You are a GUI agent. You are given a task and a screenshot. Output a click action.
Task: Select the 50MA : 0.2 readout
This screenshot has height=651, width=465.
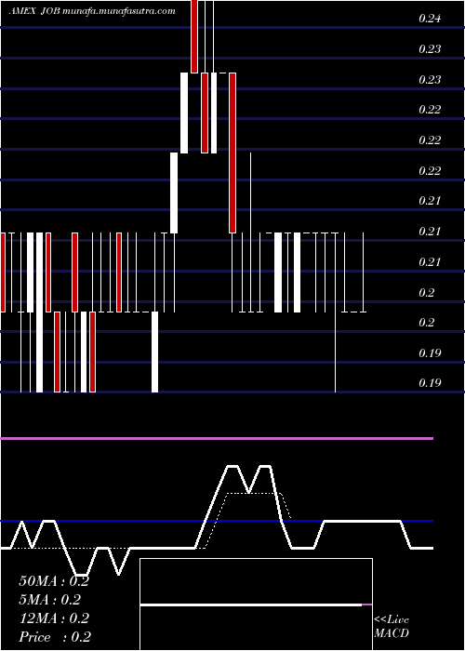[x=54, y=581]
